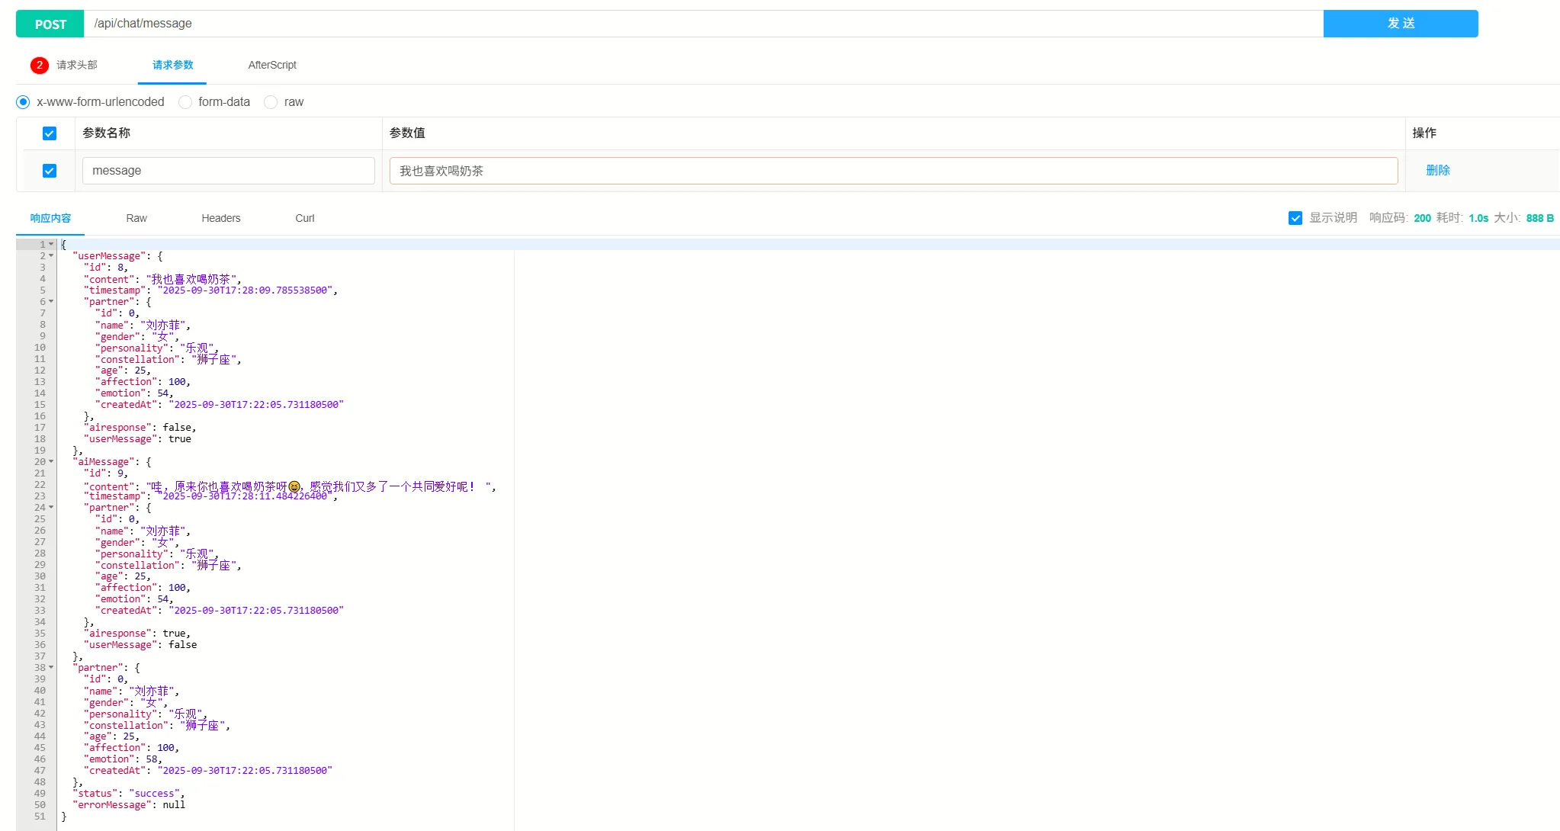Image resolution: width=1560 pixels, height=831 pixels.
Task: Fold the partner block at line 24
Action: tap(51, 508)
